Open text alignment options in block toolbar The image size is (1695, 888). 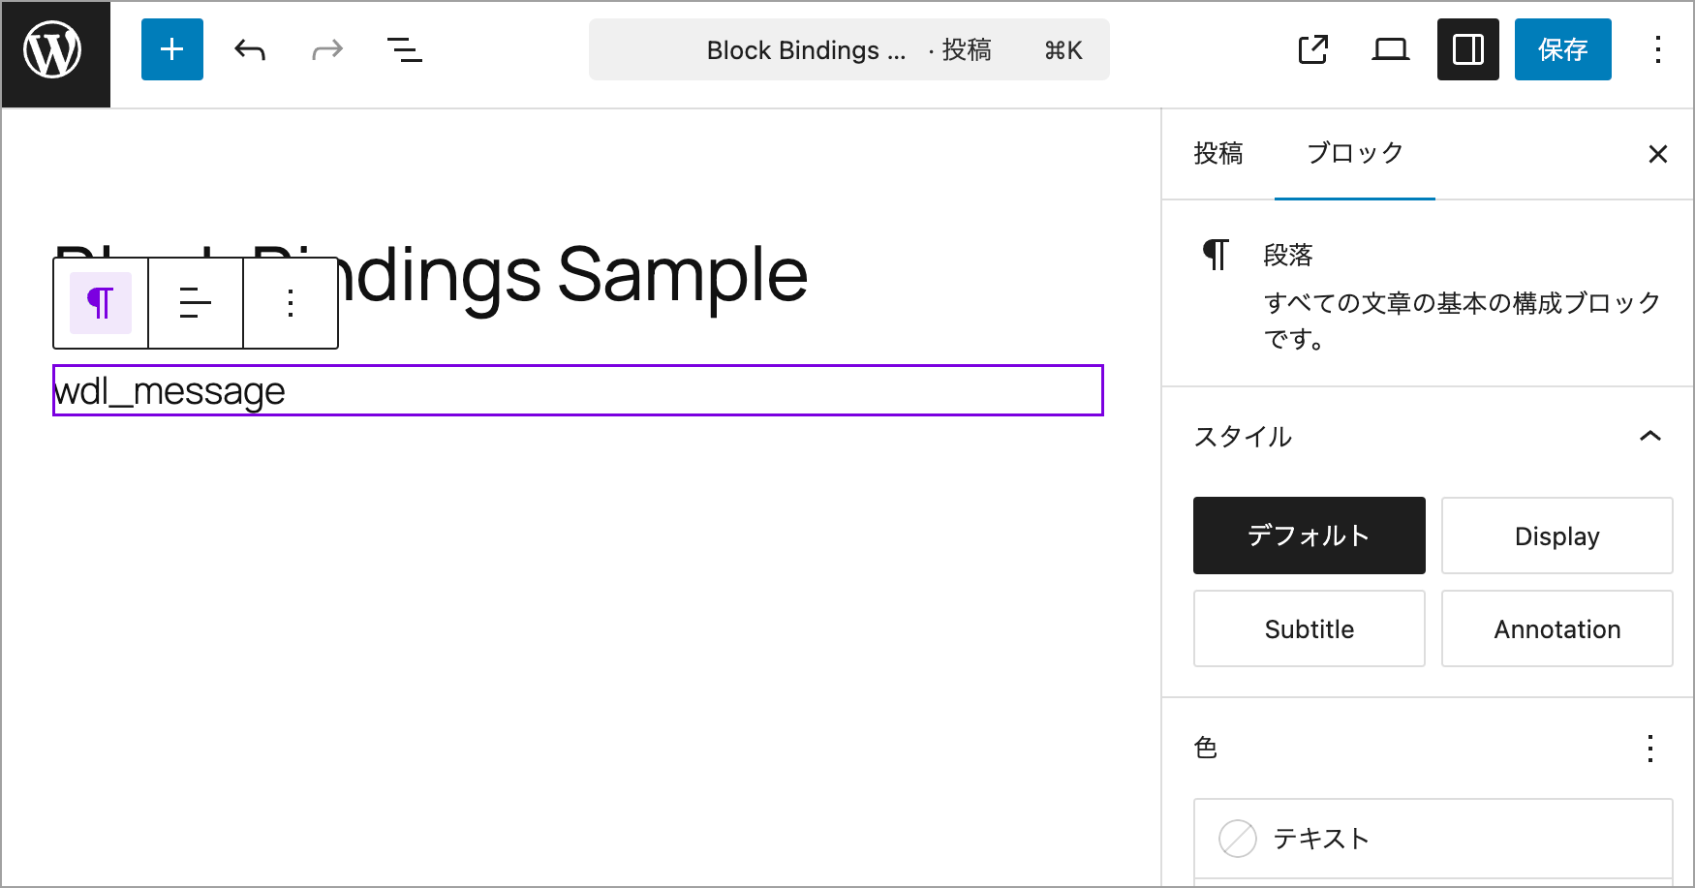[x=196, y=303]
